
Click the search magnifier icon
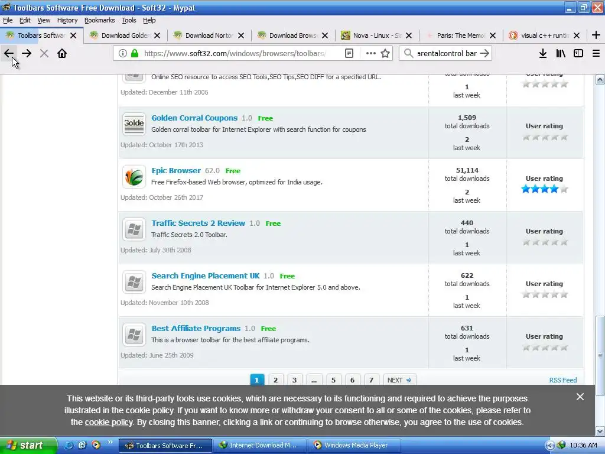[x=409, y=53]
